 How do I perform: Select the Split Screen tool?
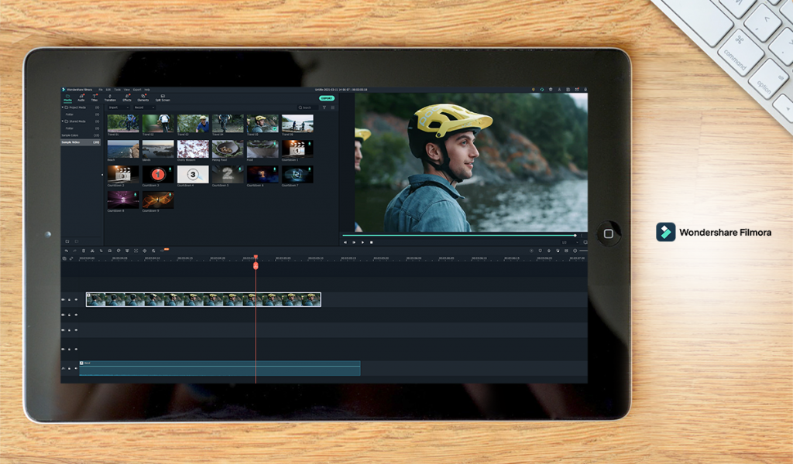pos(163,98)
